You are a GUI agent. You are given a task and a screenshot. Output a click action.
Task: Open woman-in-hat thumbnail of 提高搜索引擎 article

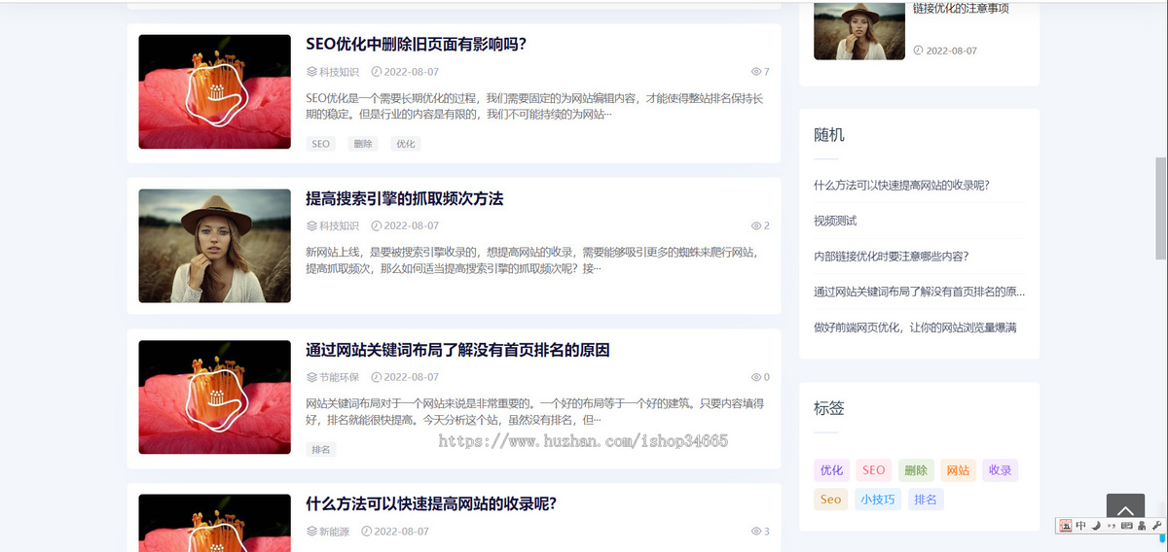click(214, 246)
